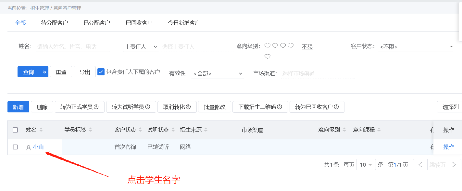The width and height of the screenshot is (462, 191).
Task: Click 已转试听 cell in 小山 row
Action: coord(158,147)
